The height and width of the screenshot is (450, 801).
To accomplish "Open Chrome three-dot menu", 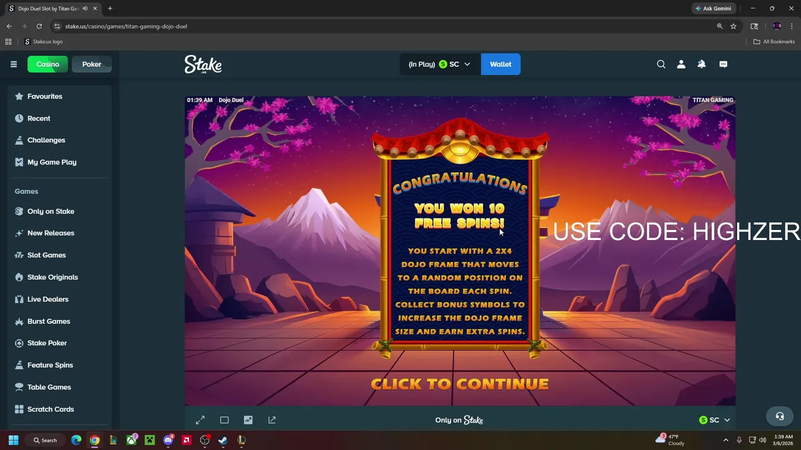I will 792,26.
